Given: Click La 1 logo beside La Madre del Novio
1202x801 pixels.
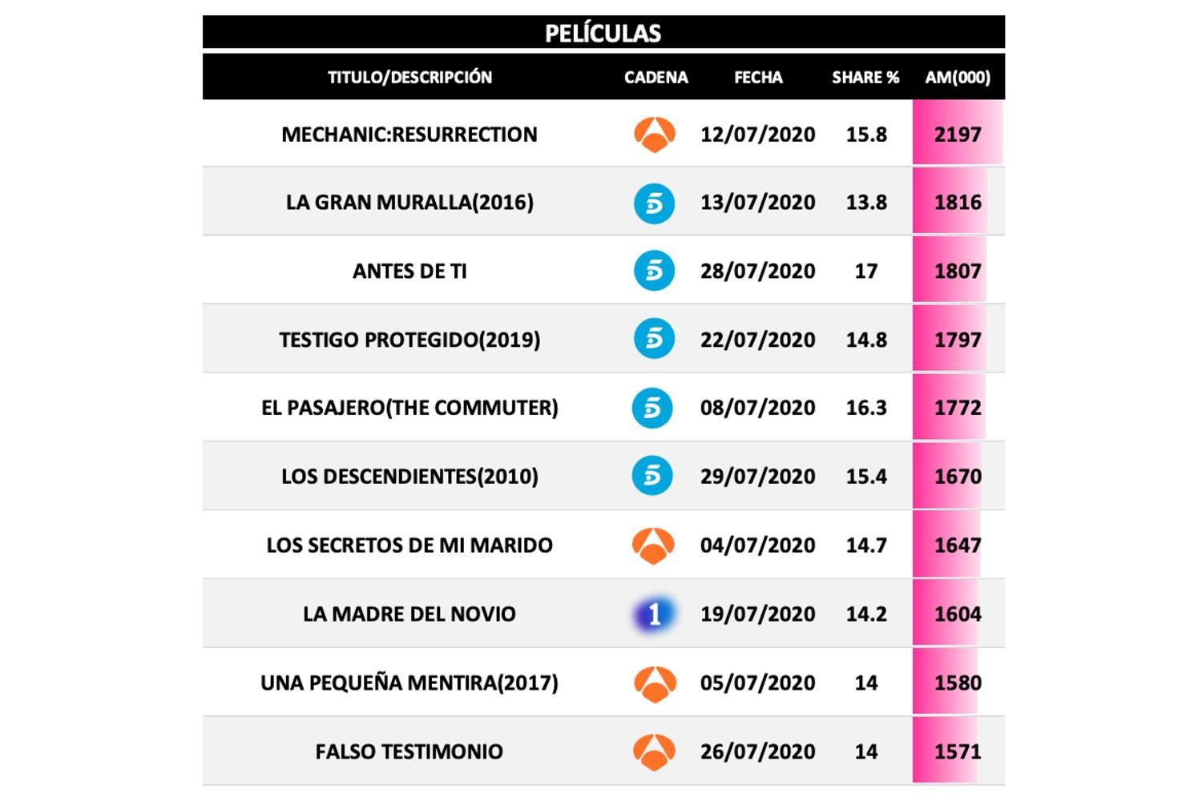Looking at the screenshot, I should tap(654, 614).
